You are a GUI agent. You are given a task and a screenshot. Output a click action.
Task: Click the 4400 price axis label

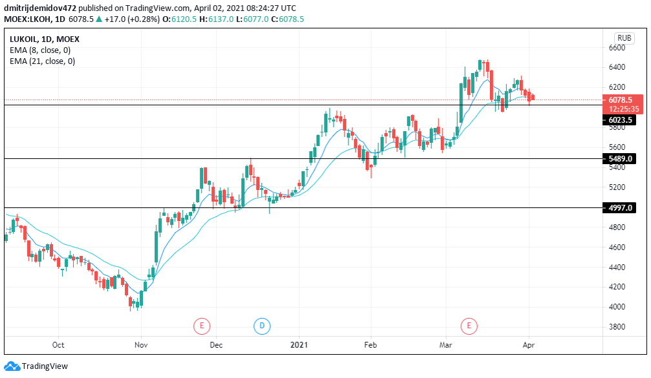pyautogui.click(x=617, y=268)
